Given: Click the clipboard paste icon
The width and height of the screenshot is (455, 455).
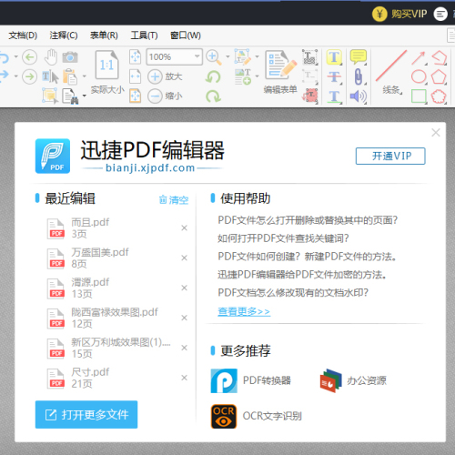Looking at the screenshot, I should [70, 76].
